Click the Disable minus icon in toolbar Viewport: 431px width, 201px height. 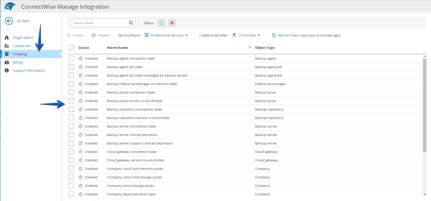coord(94,35)
